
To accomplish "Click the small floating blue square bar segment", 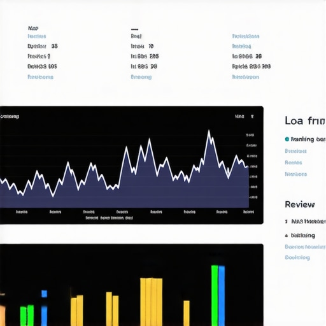I will coord(44,294).
